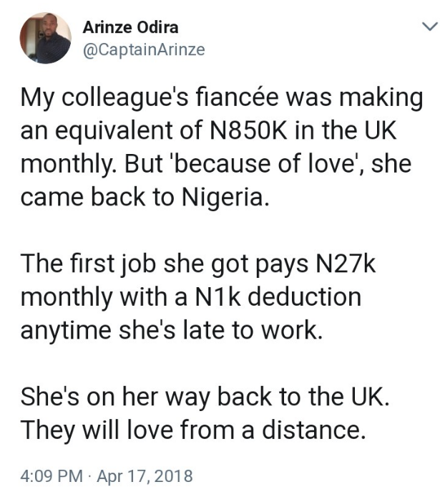Click Arinze Odira's profile avatar
Image resolution: width=440 pixels, height=492 pixels.
coord(44,38)
